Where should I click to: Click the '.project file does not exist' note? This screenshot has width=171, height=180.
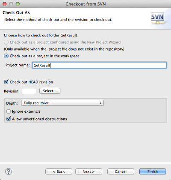coord(64,49)
